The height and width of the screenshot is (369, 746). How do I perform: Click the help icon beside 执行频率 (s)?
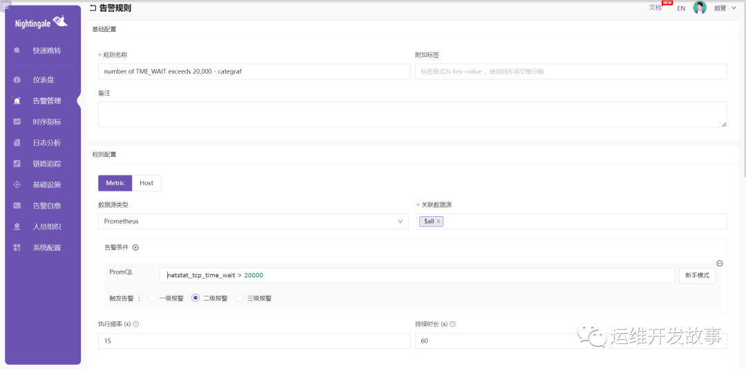(x=136, y=324)
